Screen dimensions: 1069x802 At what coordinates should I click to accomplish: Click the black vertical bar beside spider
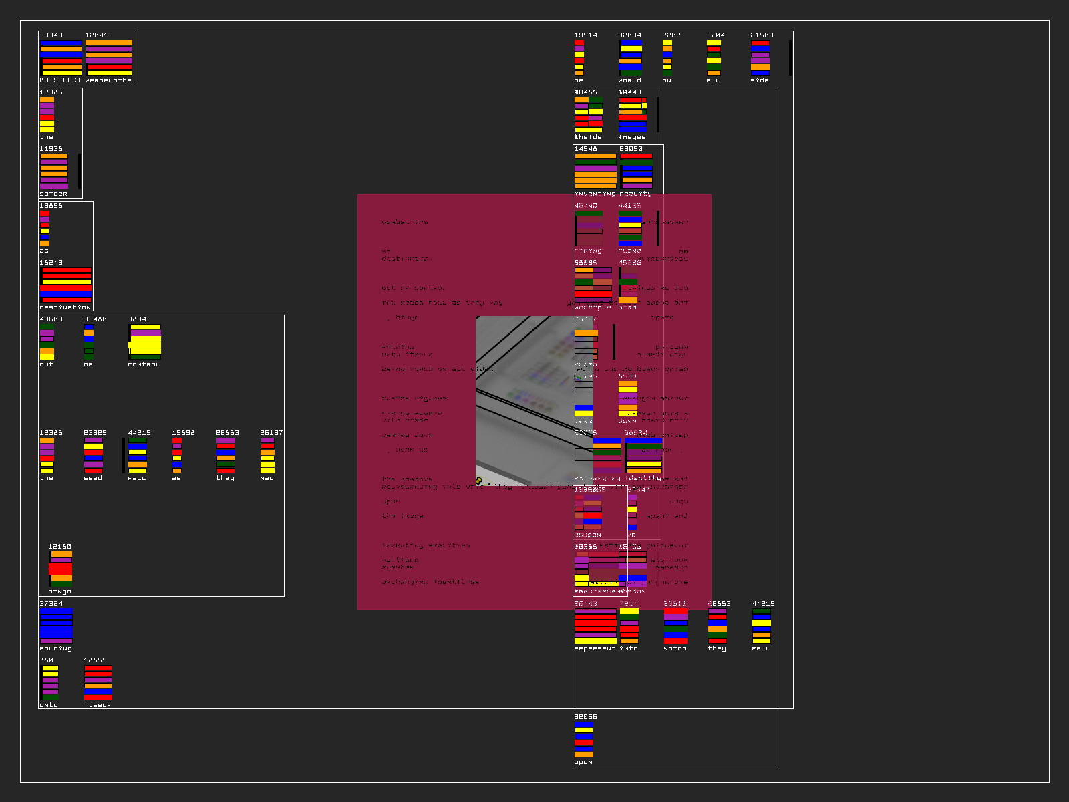(x=80, y=171)
